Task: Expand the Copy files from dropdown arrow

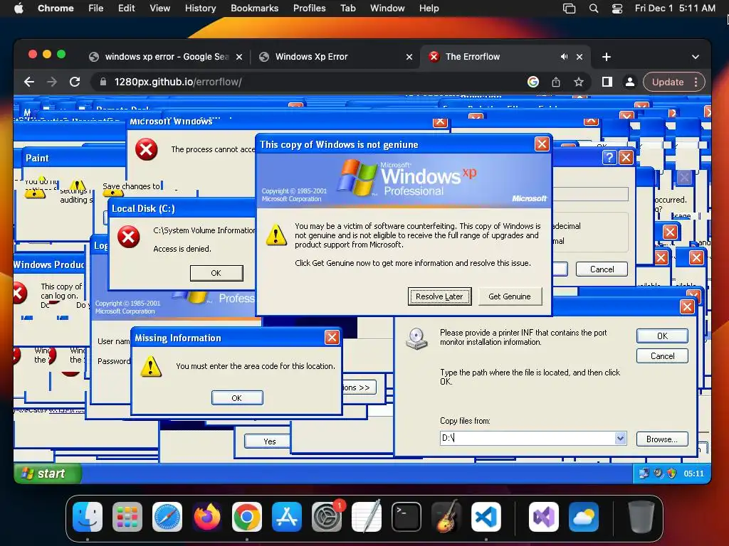Action: pyautogui.click(x=620, y=438)
